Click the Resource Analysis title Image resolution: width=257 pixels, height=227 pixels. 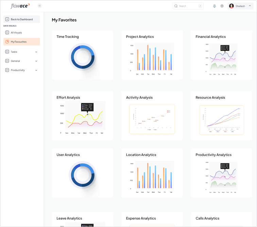pyautogui.click(x=210, y=98)
